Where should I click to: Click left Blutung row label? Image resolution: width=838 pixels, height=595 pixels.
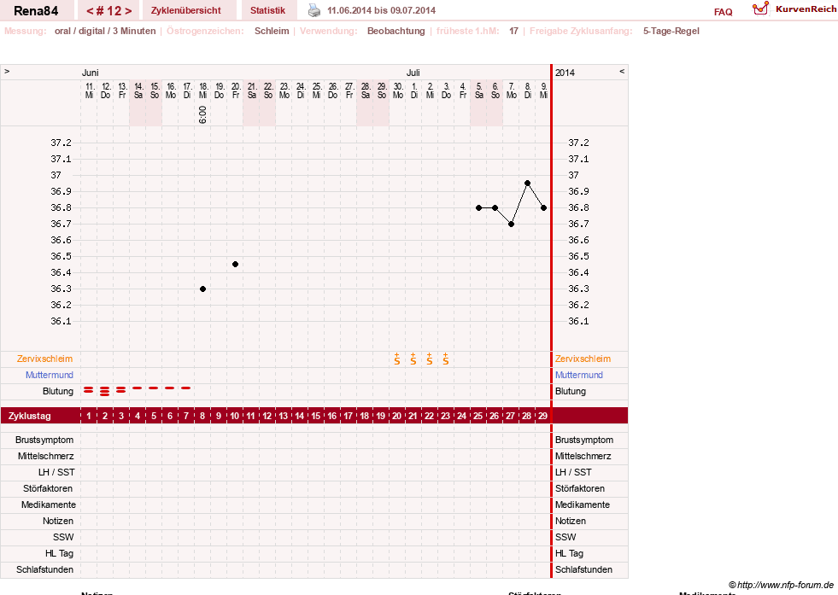(x=58, y=391)
